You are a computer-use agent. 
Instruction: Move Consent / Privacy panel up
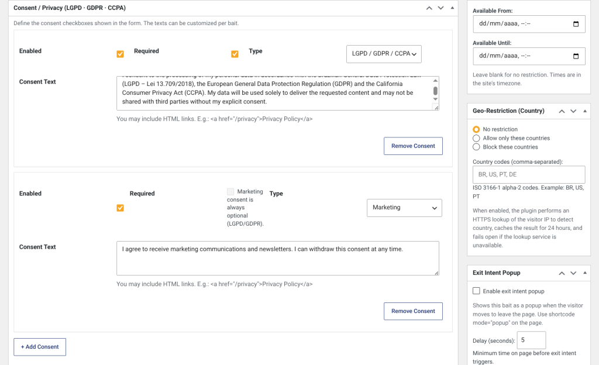click(x=429, y=8)
